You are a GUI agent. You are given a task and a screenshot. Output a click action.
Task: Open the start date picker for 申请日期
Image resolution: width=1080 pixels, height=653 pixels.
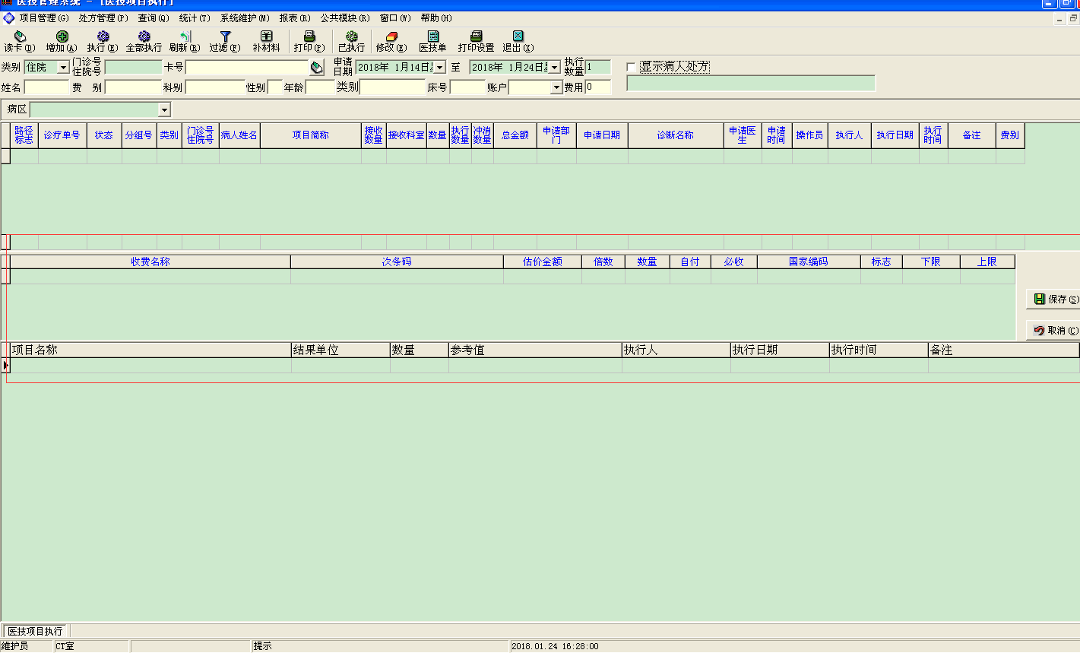coord(439,68)
